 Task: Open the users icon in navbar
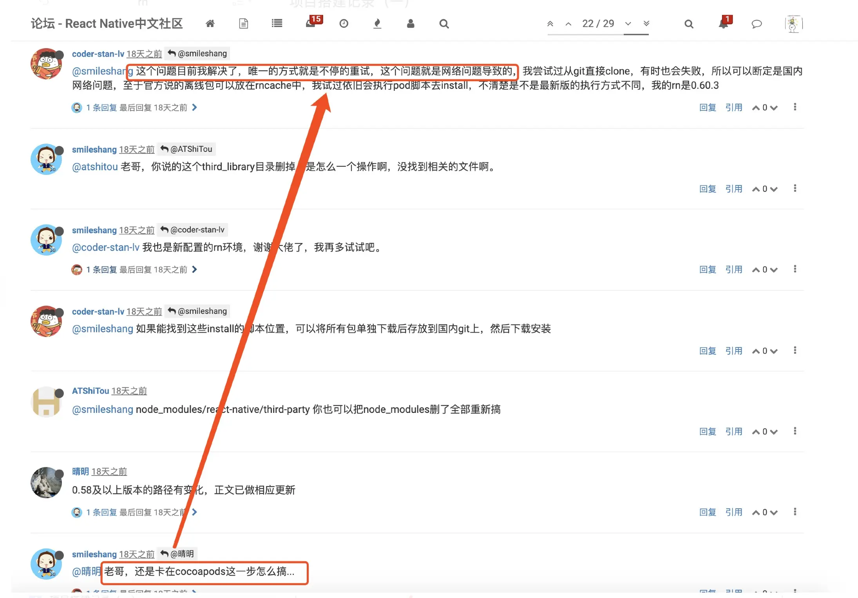click(410, 24)
